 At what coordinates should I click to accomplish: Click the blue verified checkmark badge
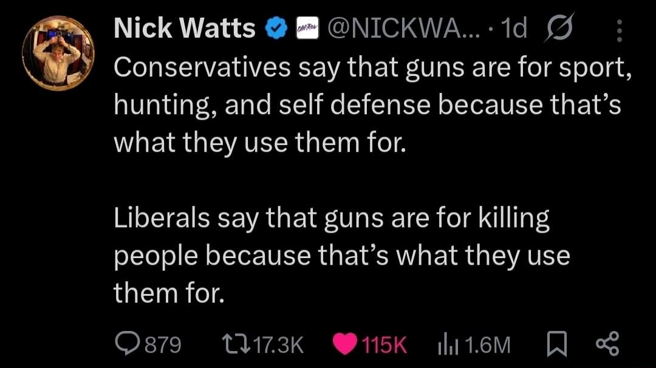pos(276,29)
